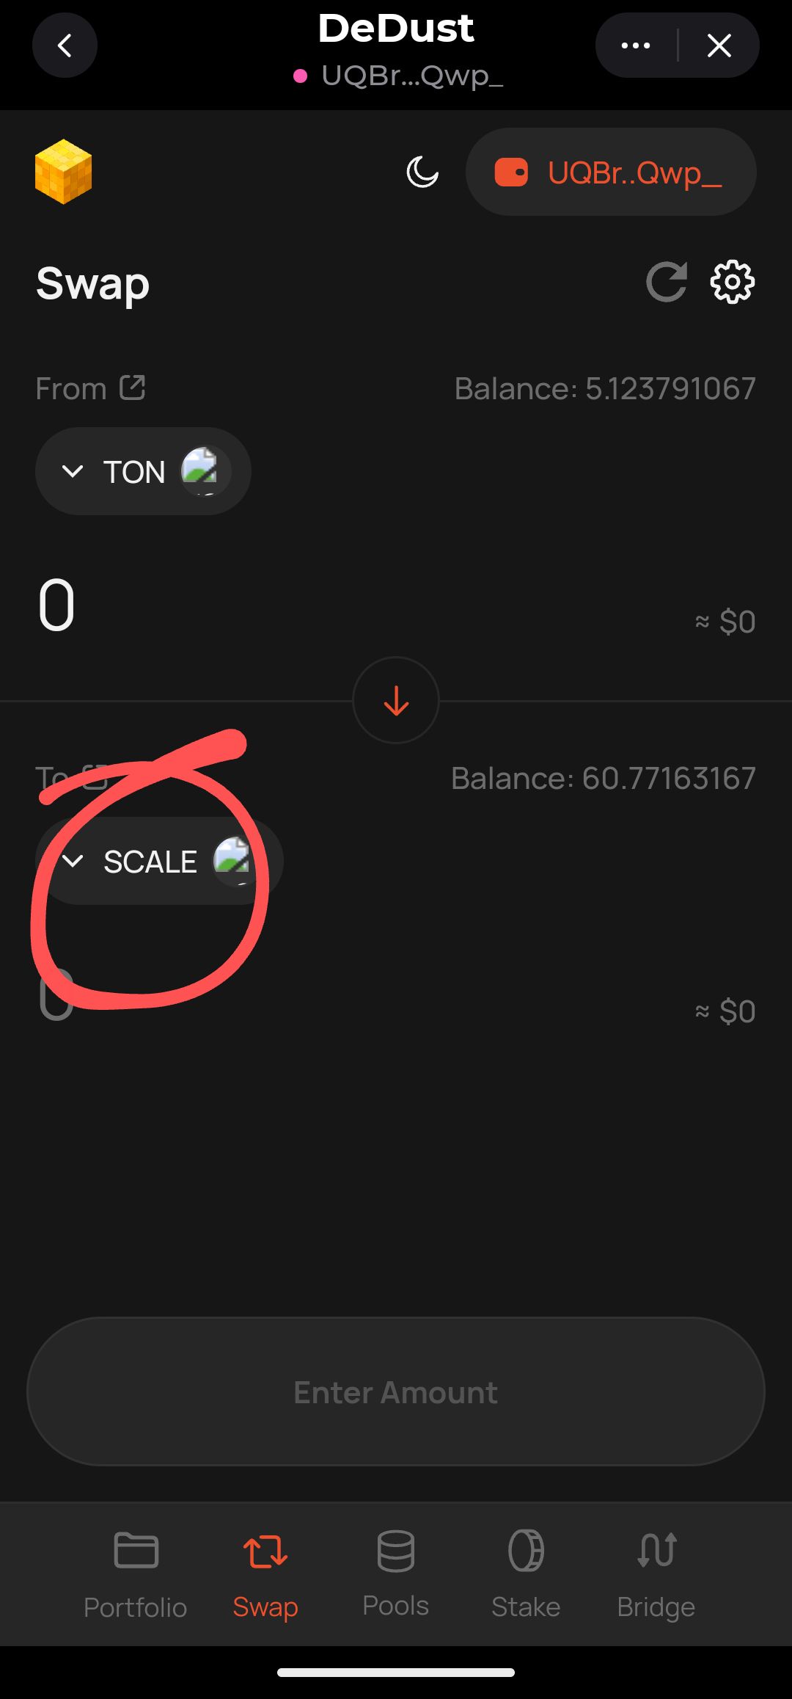Refresh swap rates with the reload icon
Image resolution: width=792 pixels, height=1699 pixels.
[x=666, y=282]
